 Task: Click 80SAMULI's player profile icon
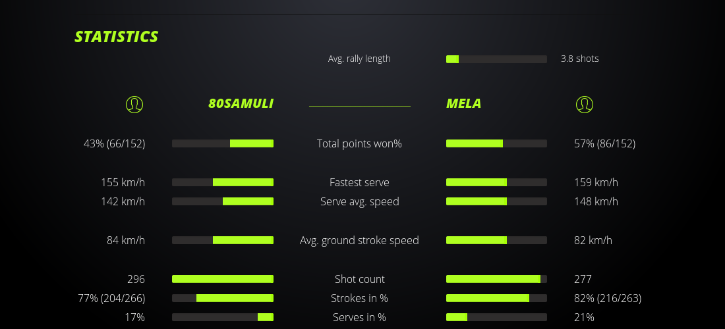134,104
